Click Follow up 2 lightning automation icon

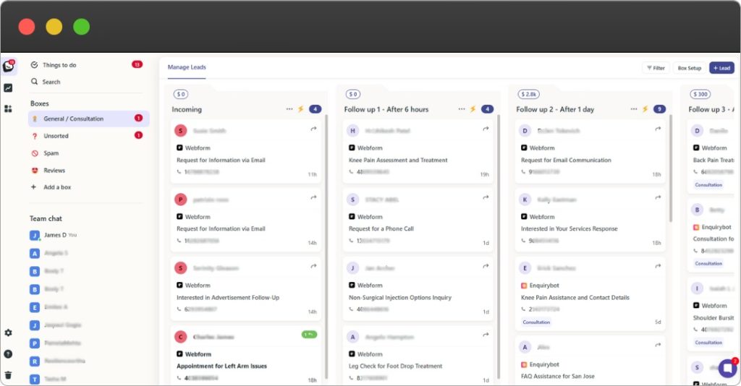coord(645,109)
